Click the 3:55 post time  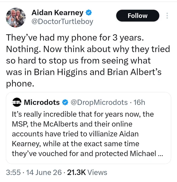click(13, 172)
